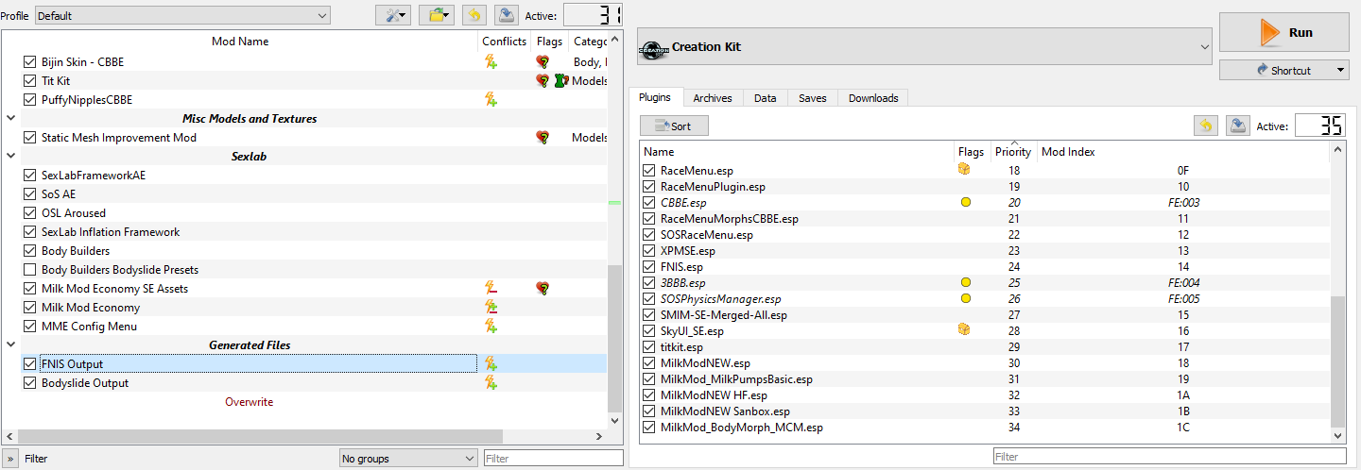Click the Run button

(x=1284, y=32)
